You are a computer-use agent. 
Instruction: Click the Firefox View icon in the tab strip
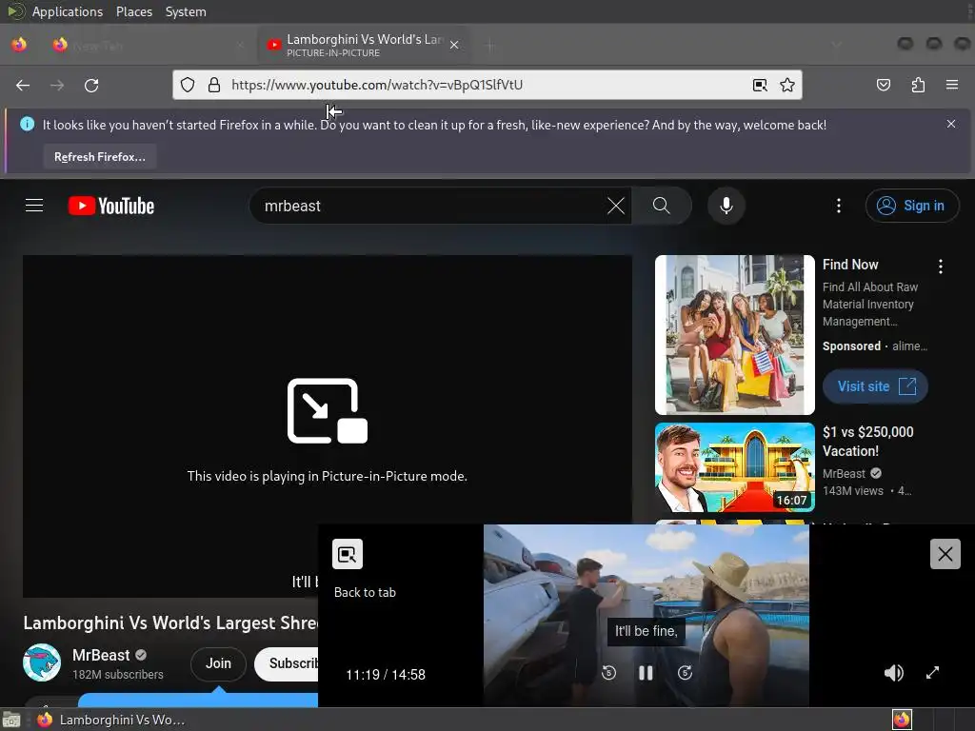click(x=19, y=45)
